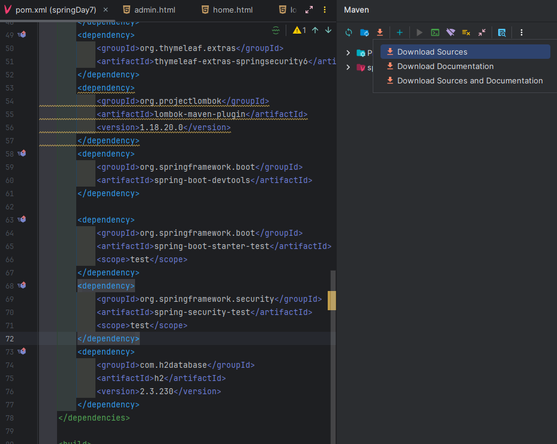Collapse all nodes in Maven tree
557x444 pixels.
click(x=482, y=32)
